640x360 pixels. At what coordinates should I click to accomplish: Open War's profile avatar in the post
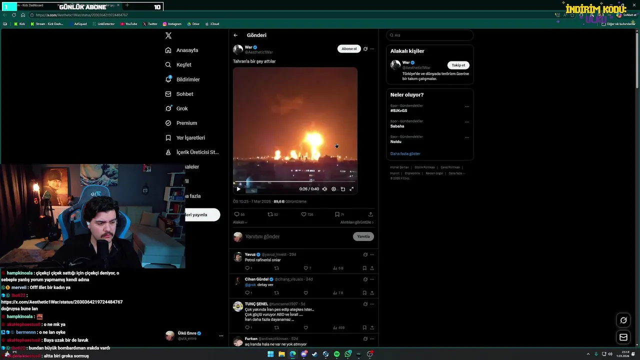(x=238, y=49)
